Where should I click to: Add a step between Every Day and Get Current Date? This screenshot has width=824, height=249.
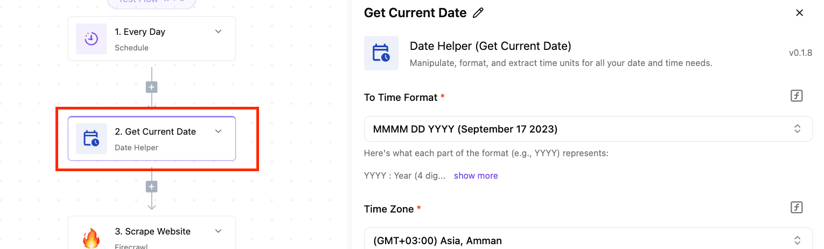(152, 87)
